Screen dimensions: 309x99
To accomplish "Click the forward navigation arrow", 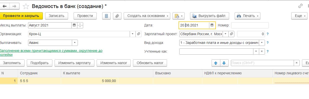I will click(x=14, y=6).
